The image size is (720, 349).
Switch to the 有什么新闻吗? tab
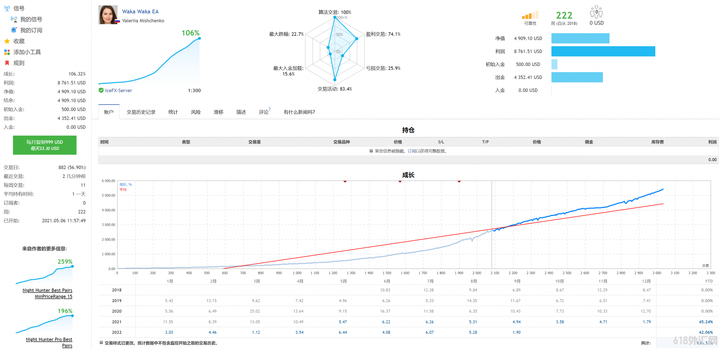tap(299, 112)
